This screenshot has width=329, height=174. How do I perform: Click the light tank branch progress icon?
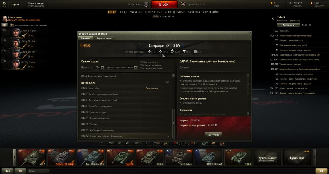[x=149, y=51]
